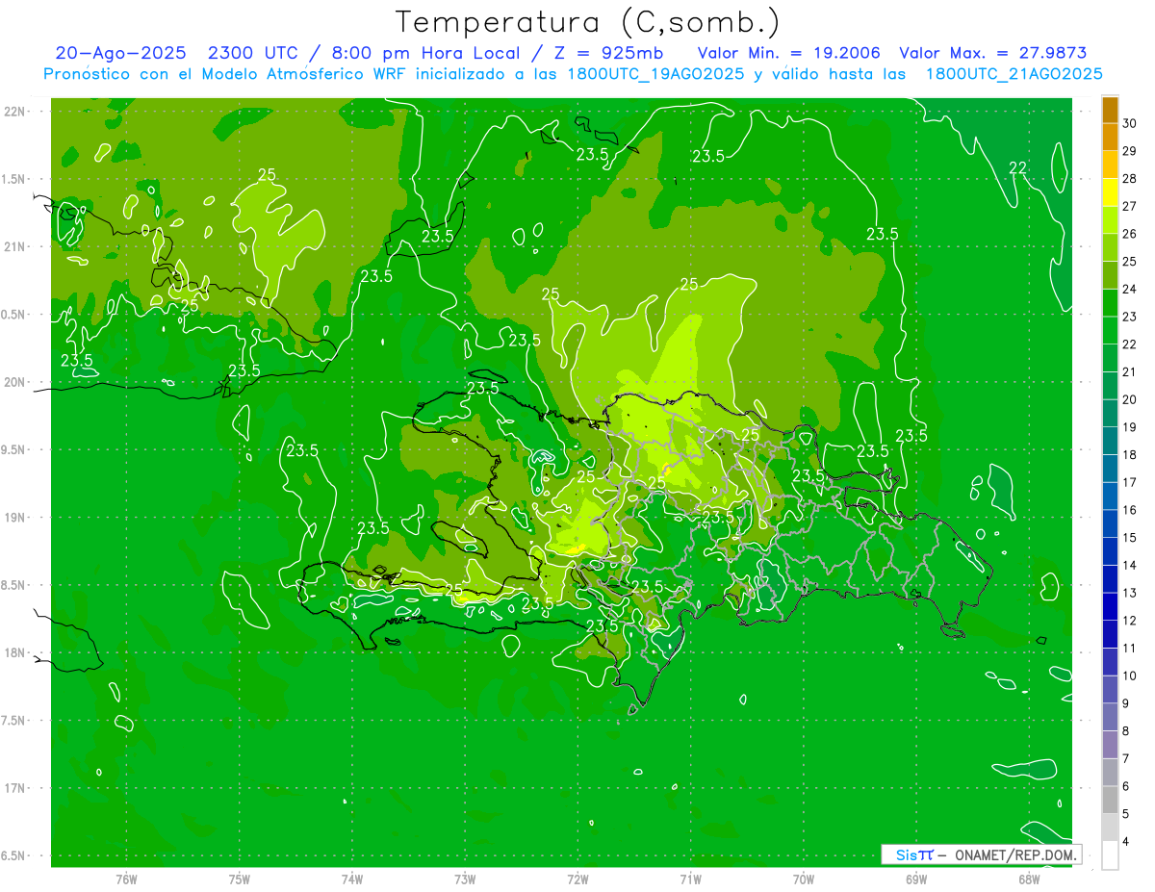The width and height of the screenshot is (1155, 892).
Task: Click the colorbar scale label "6"
Action: pos(1127,786)
